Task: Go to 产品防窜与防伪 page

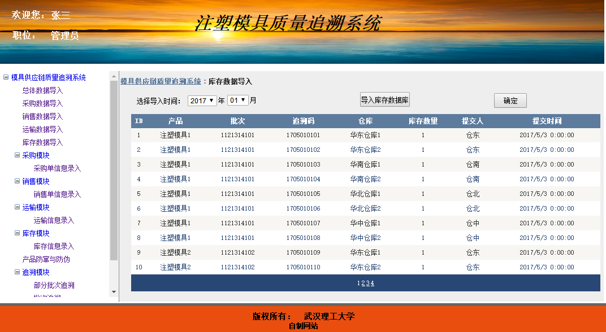Action: pyautogui.click(x=46, y=259)
